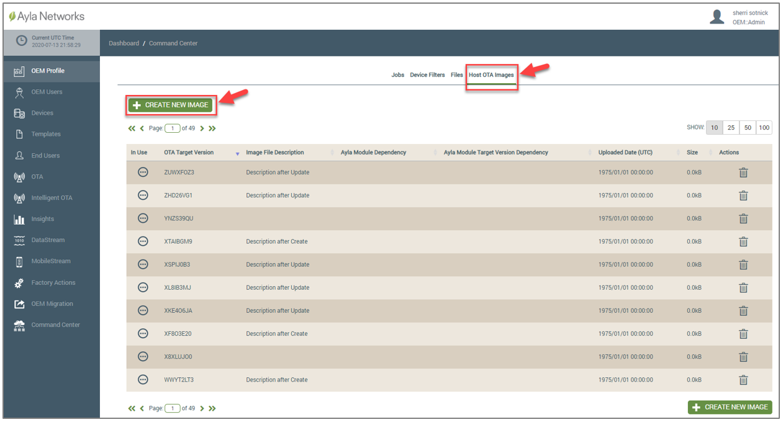Open Factory Actions gear icon
Screen dimensions: 783x422
pyautogui.click(x=19, y=283)
